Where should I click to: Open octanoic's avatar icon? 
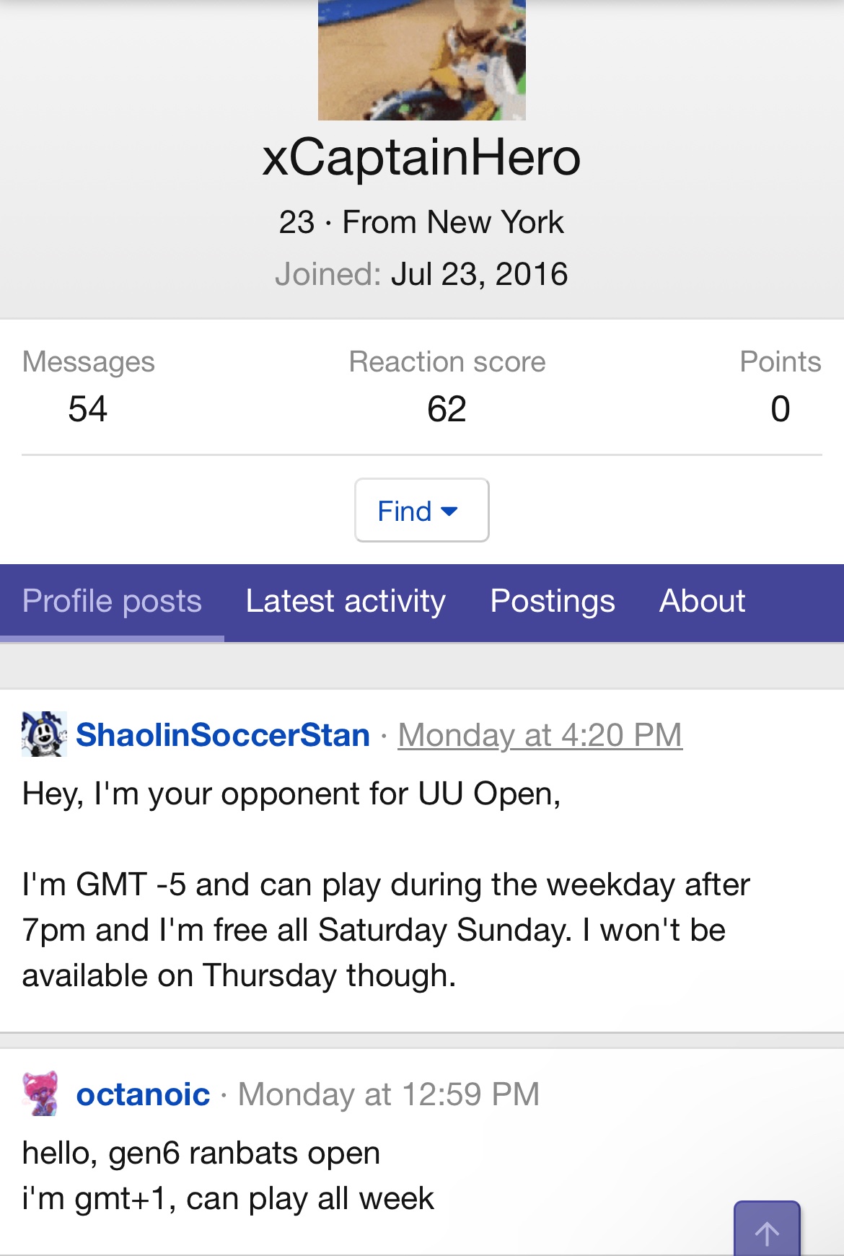[41, 1094]
